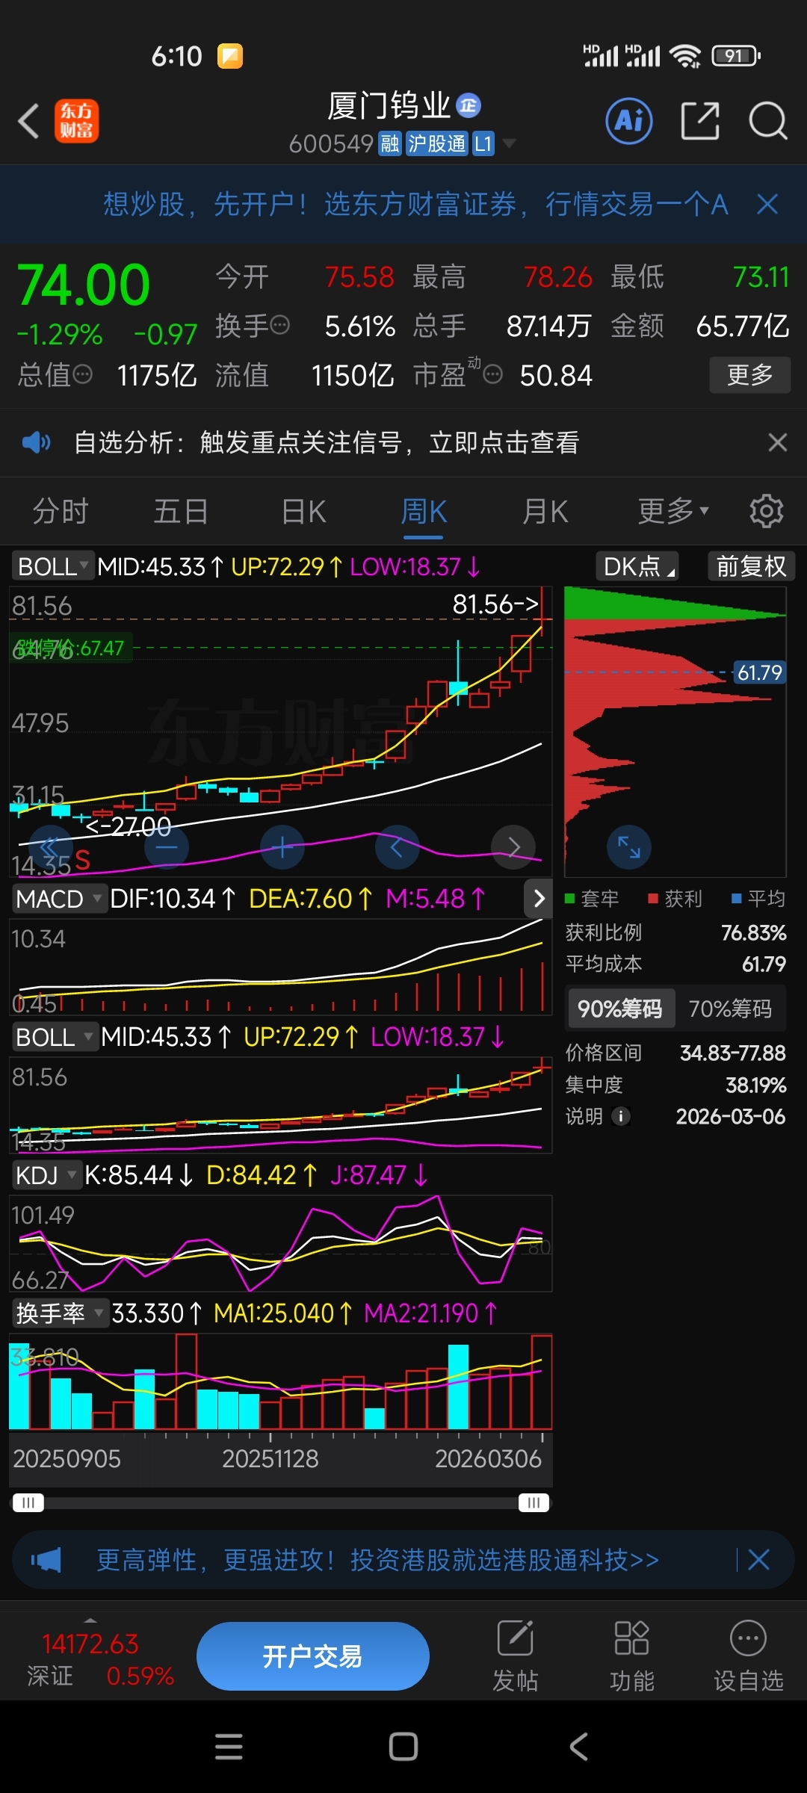Screen dimensions: 807x1793
Task: Tap the speaker icon beside 自选分析
Action: pyautogui.click(x=36, y=442)
